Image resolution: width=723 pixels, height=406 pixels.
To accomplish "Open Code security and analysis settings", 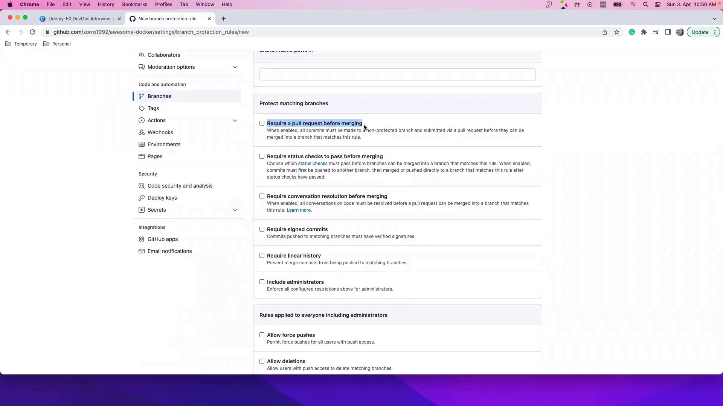I will click(x=180, y=186).
